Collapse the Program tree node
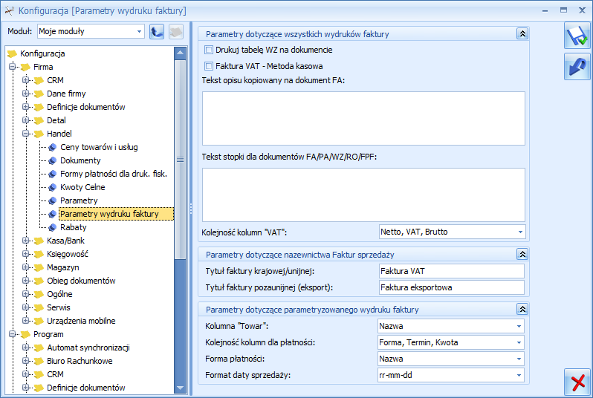This screenshot has height=398, width=593. coord(13,334)
